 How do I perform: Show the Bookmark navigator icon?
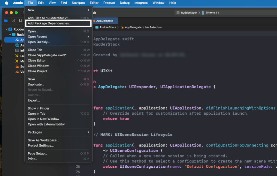[x=20, y=21]
